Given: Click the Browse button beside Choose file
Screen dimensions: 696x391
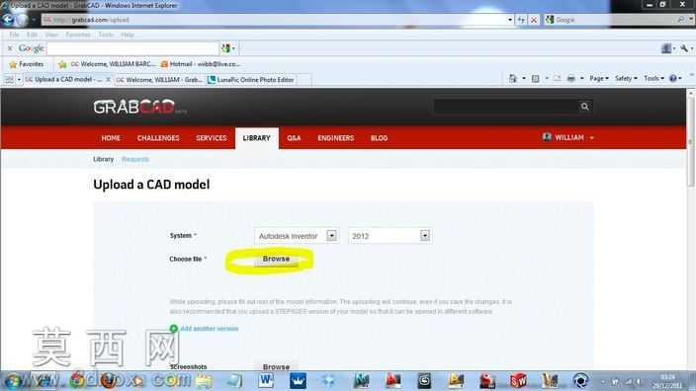Looking at the screenshot, I should [x=276, y=259].
